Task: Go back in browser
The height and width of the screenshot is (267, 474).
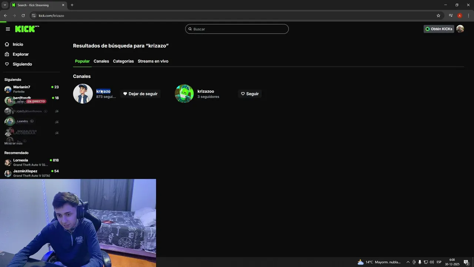Action: point(5,16)
